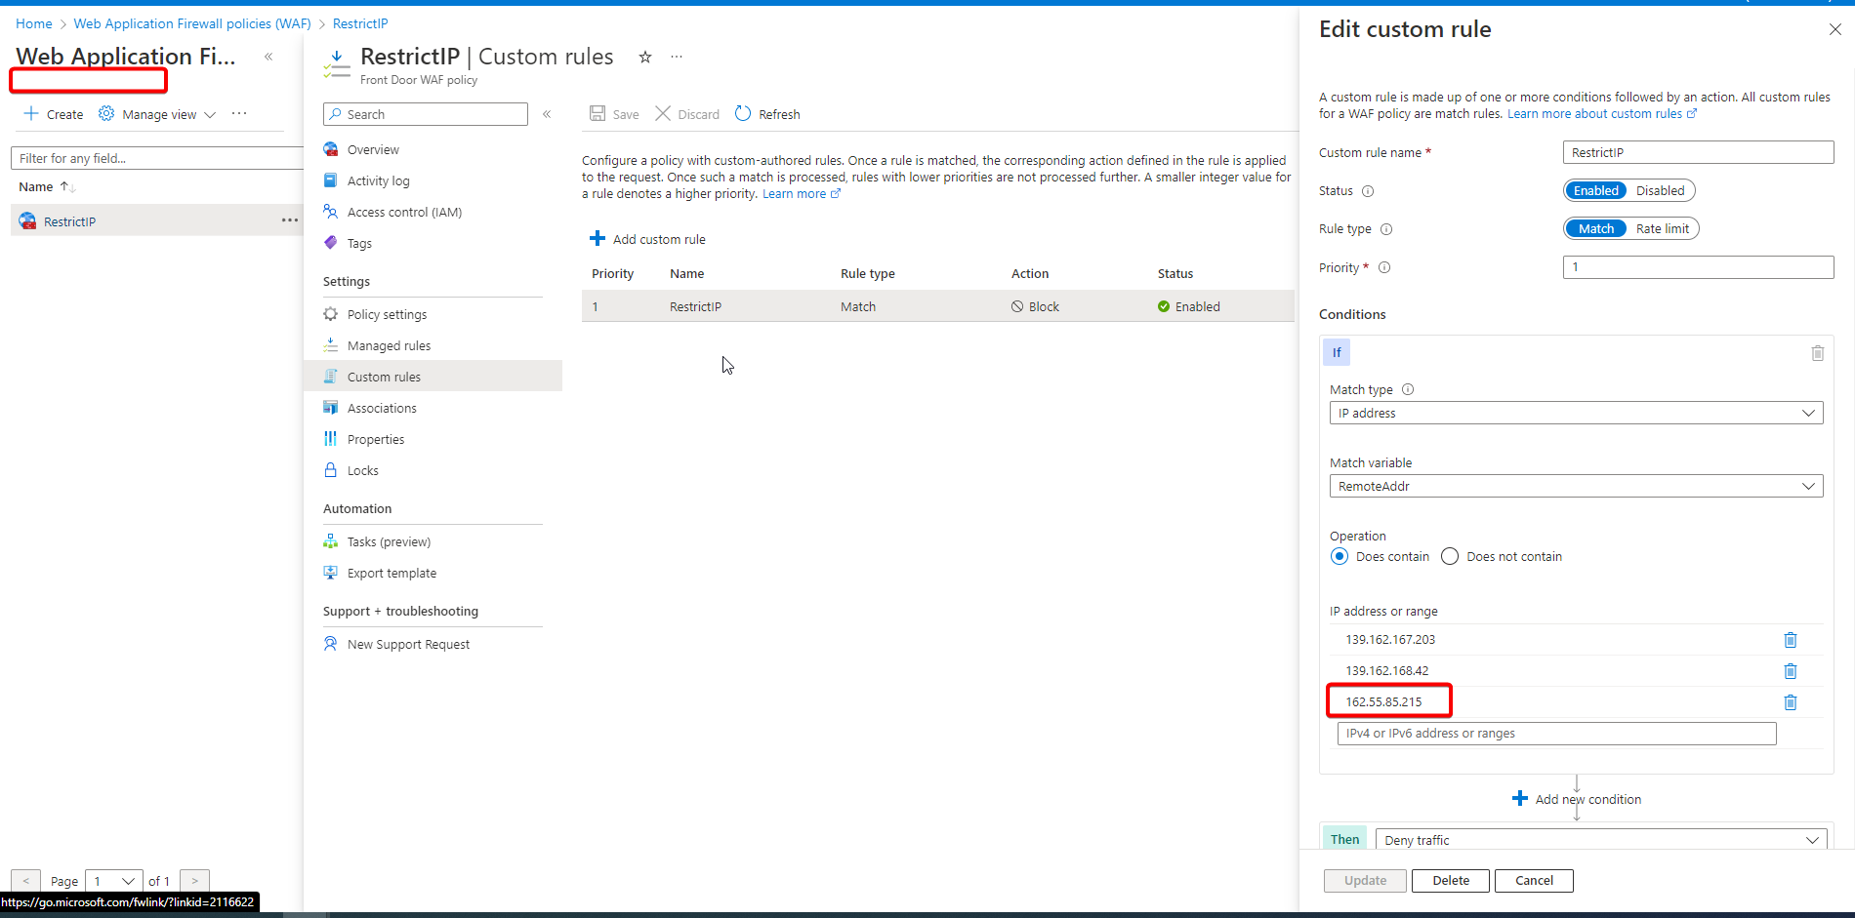Open Overview in the resource menu
The width and height of the screenshot is (1855, 918).
tap(373, 149)
